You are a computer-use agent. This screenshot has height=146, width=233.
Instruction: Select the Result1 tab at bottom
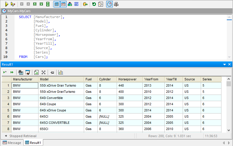(x=33, y=143)
